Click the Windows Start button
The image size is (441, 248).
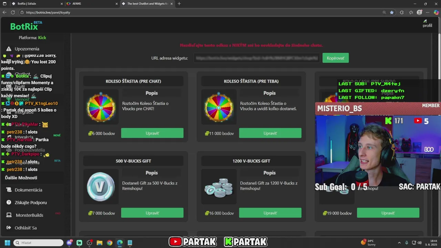(x=7, y=242)
